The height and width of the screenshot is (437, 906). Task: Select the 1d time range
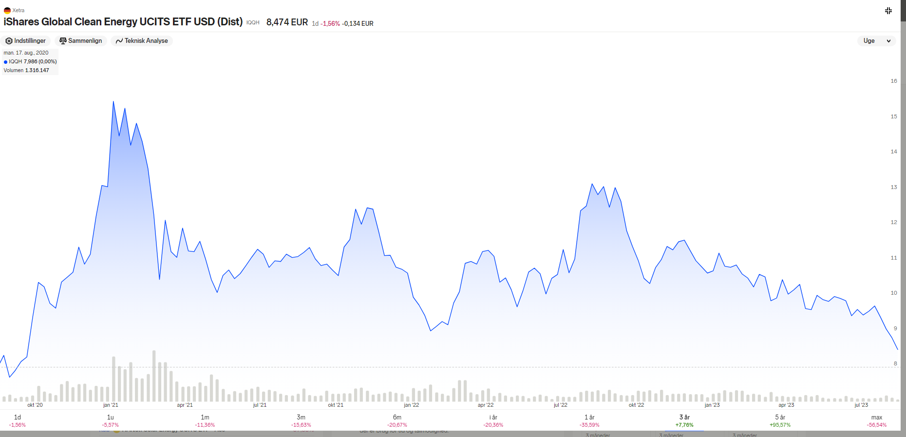[x=18, y=421]
